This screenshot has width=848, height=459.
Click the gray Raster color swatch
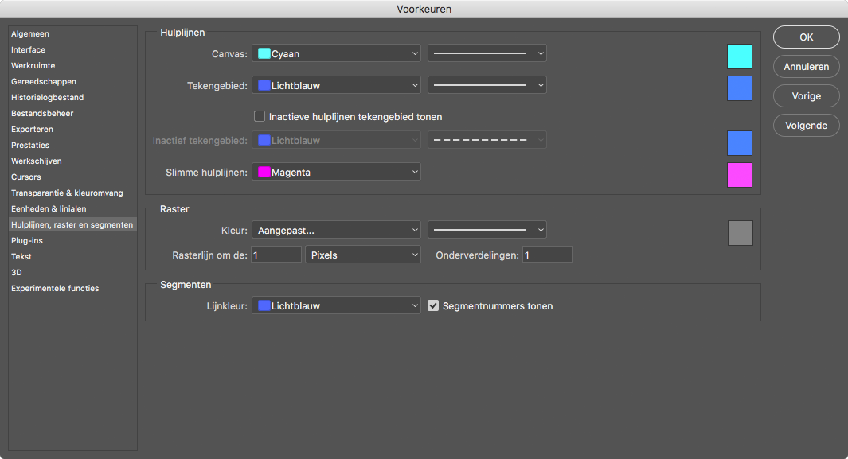pyautogui.click(x=740, y=233)
